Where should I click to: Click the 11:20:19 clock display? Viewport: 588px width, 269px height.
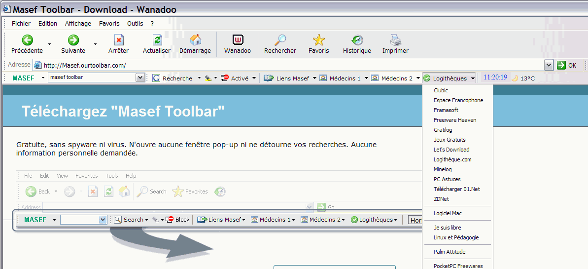coord(495,77)
